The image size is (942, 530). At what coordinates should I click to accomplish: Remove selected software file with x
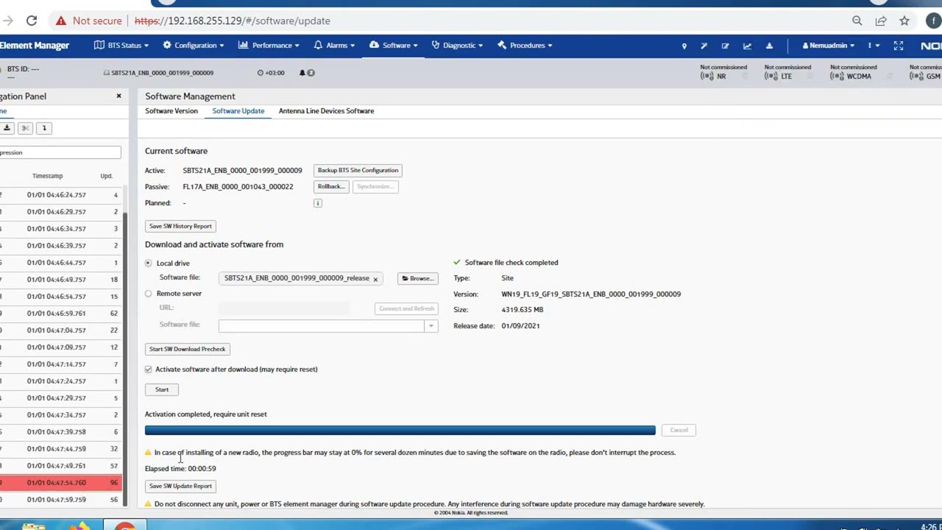tap(375, 279)
